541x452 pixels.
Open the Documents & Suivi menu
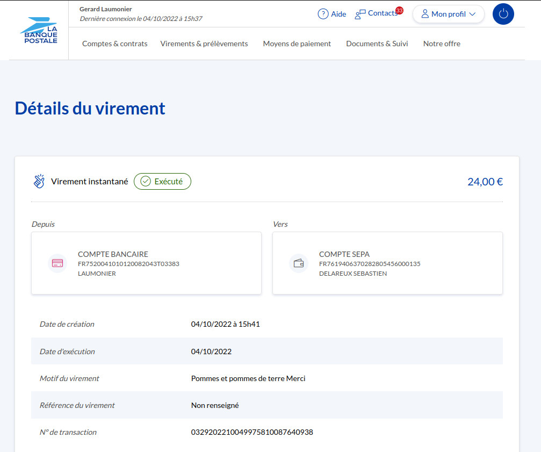point(377,44)
